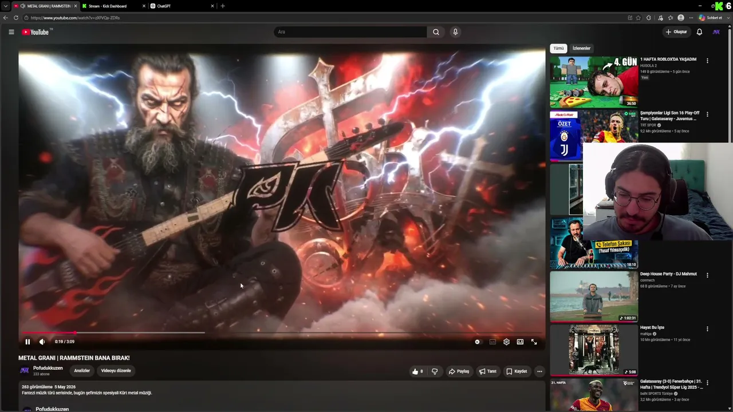Open options for Hayat Bu İşte video
The width and height of the screenshot is (733, 412).
tap(707, 329)
